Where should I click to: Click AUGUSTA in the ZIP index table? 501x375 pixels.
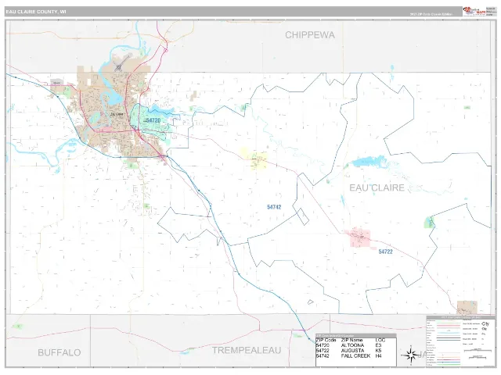click(352, 351)
